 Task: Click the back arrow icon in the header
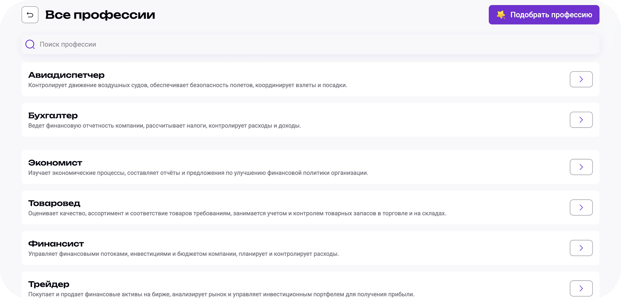click(30, 14)
